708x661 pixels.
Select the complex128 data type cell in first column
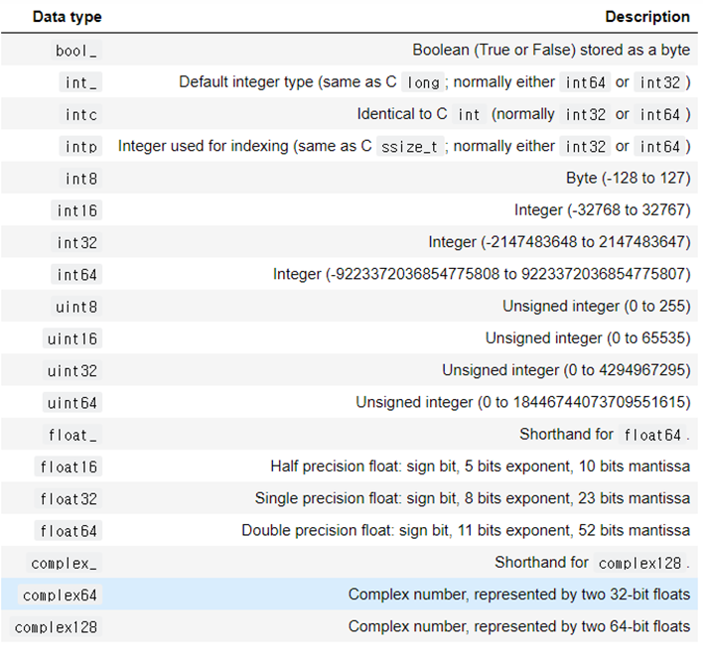56,627
